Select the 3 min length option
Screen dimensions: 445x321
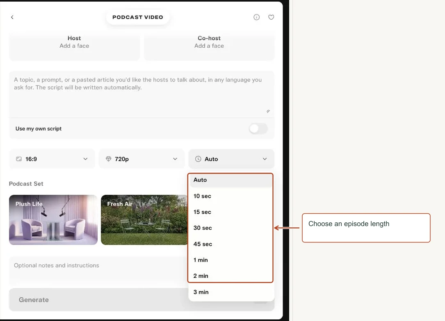click(231, 292)
